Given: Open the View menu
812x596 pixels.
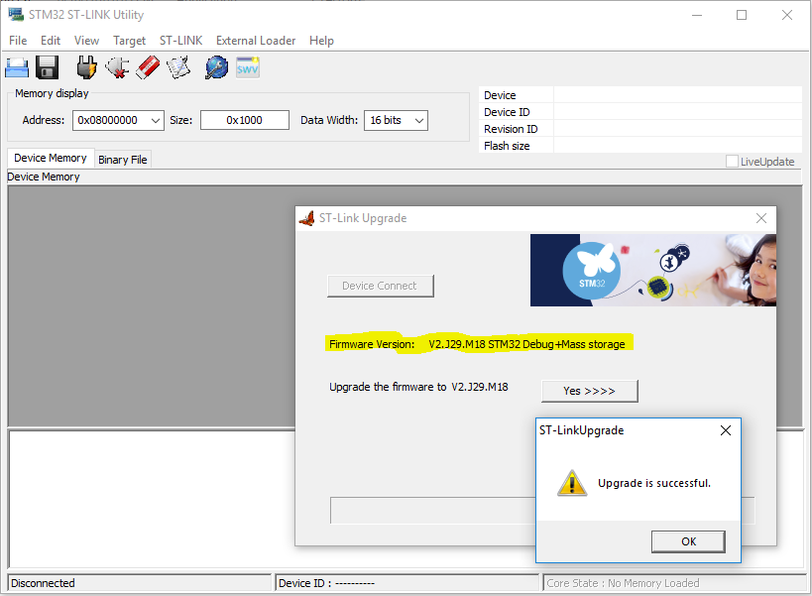Looking at the screenshot, I should [x=86, y=41].
